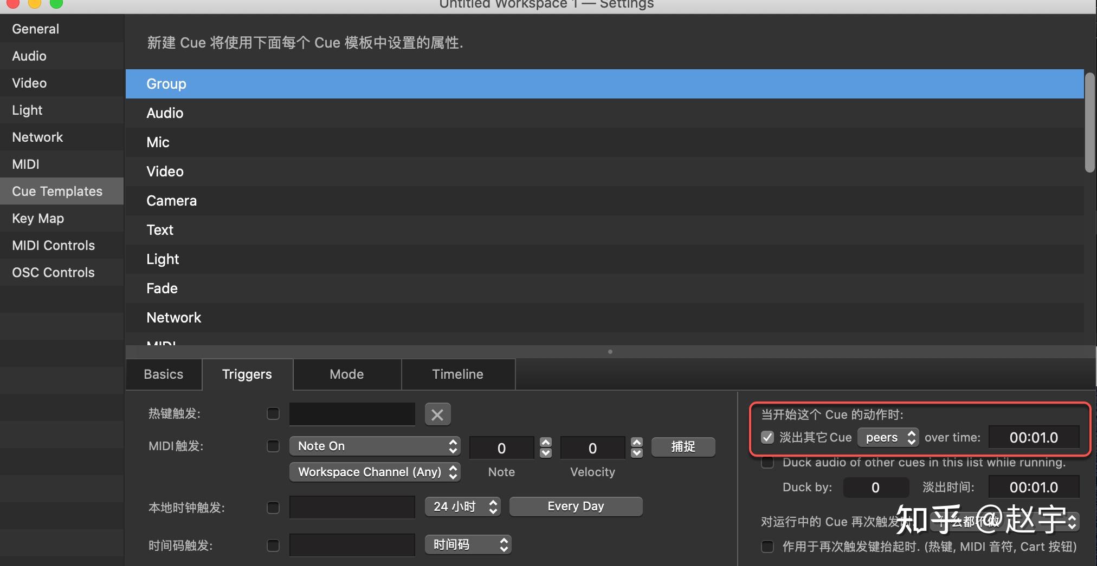Switch to the Timeline tab

point(458,374)
